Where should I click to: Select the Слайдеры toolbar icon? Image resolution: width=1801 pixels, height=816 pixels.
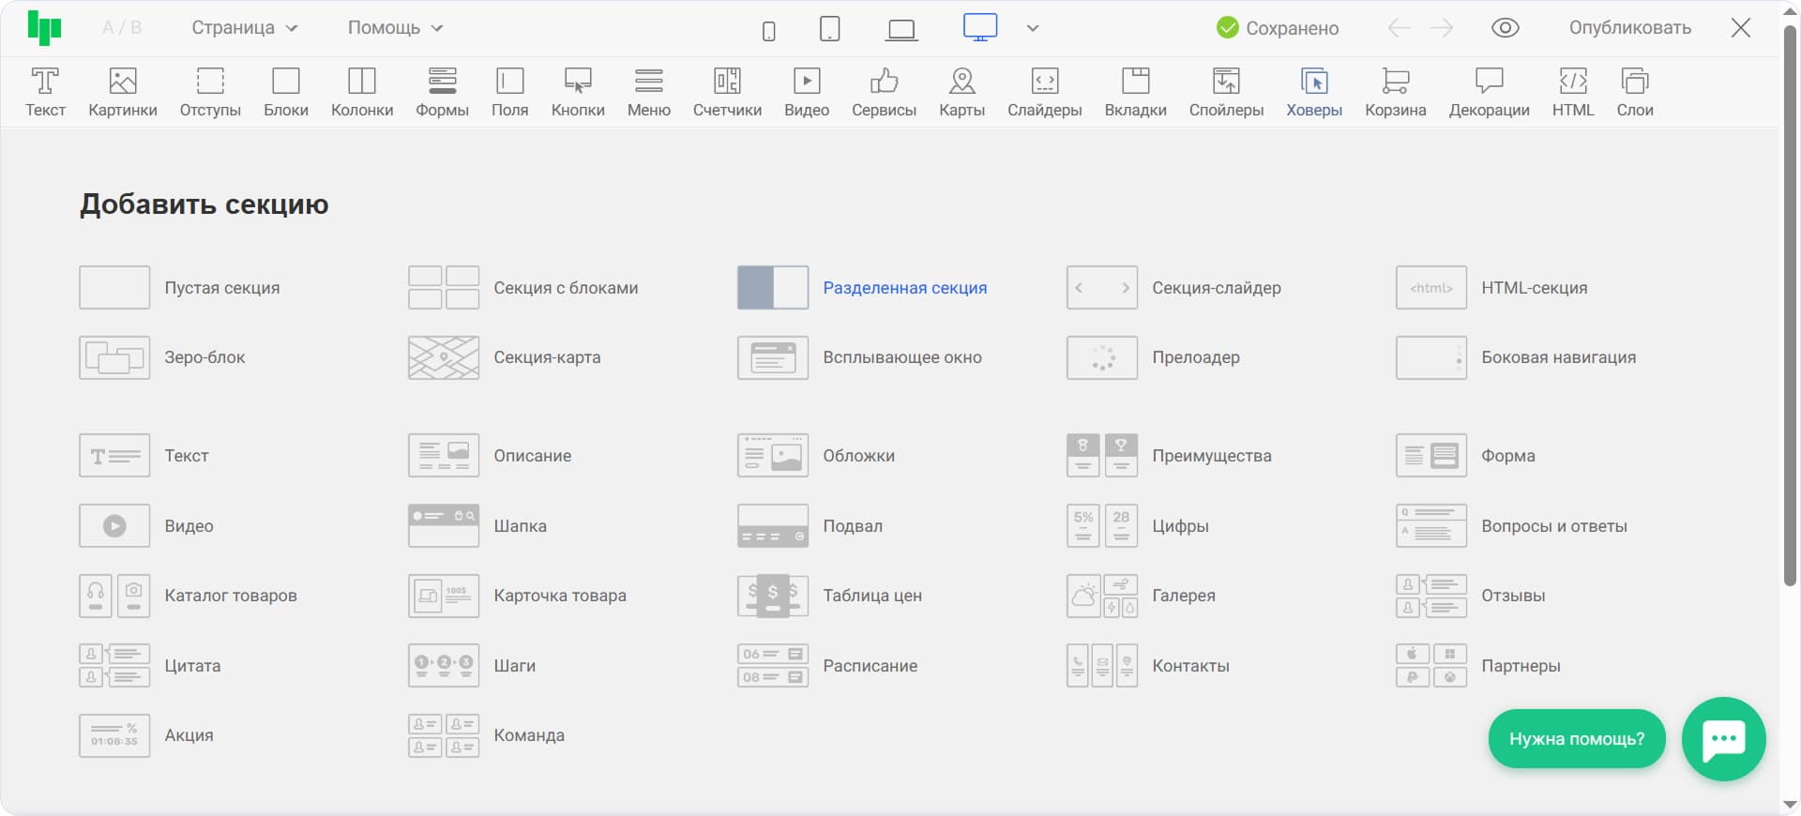point(1044,92)
